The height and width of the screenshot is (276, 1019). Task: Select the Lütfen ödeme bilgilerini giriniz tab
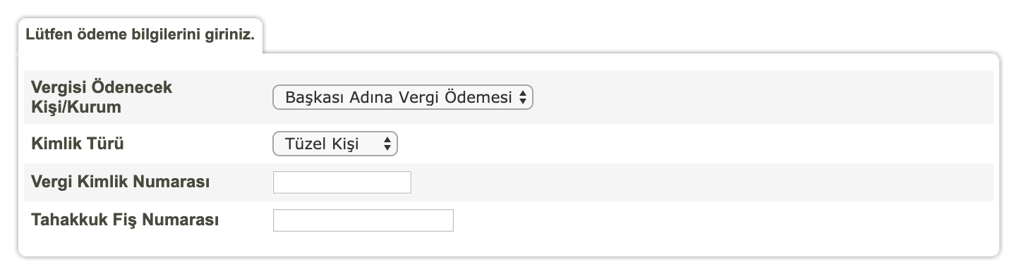(140, 34)
